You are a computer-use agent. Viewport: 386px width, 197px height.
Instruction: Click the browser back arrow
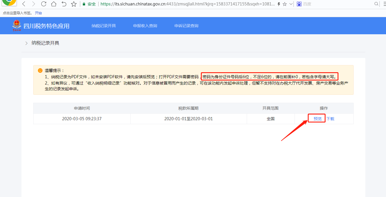tap(24, 4)
